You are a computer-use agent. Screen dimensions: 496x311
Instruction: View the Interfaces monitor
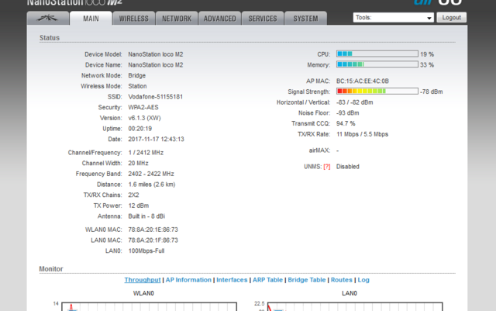(x=232, y=280)
